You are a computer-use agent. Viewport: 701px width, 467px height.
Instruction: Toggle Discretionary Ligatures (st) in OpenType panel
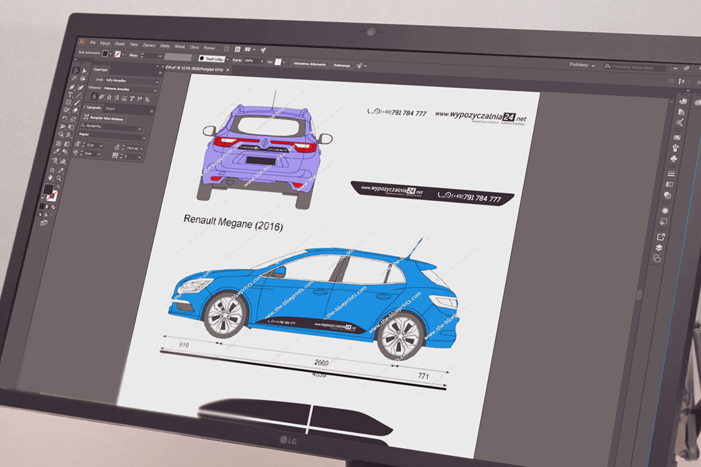(110, 97)
